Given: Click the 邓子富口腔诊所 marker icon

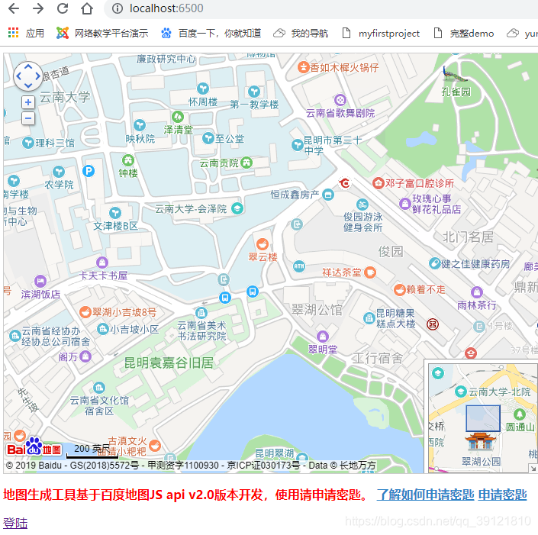Looking at the screenshot, I should click(x=378, y=183).
